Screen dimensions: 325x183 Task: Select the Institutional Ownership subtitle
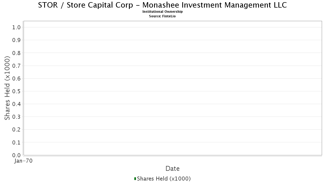[162, 12]
